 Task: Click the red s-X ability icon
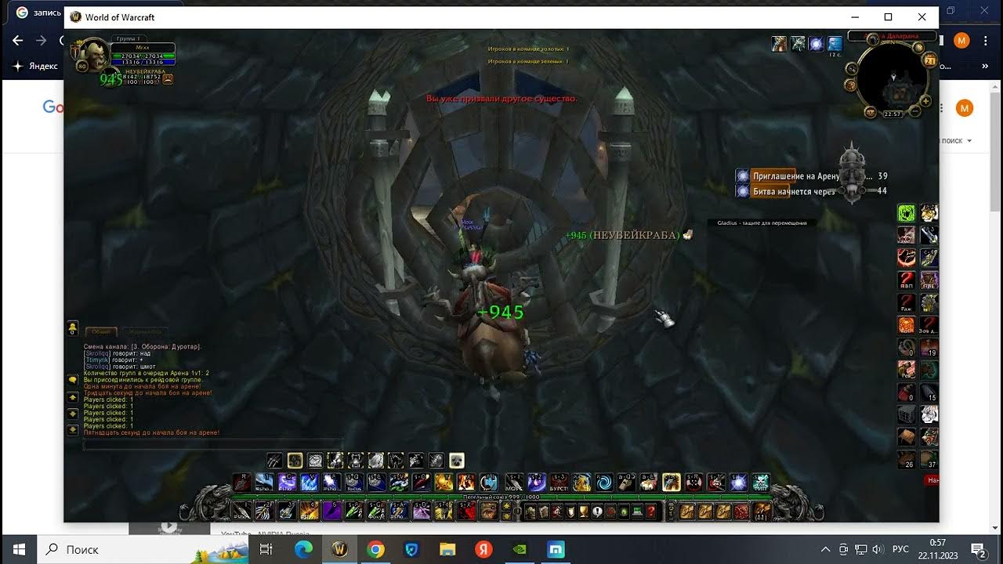pos(467,511)
